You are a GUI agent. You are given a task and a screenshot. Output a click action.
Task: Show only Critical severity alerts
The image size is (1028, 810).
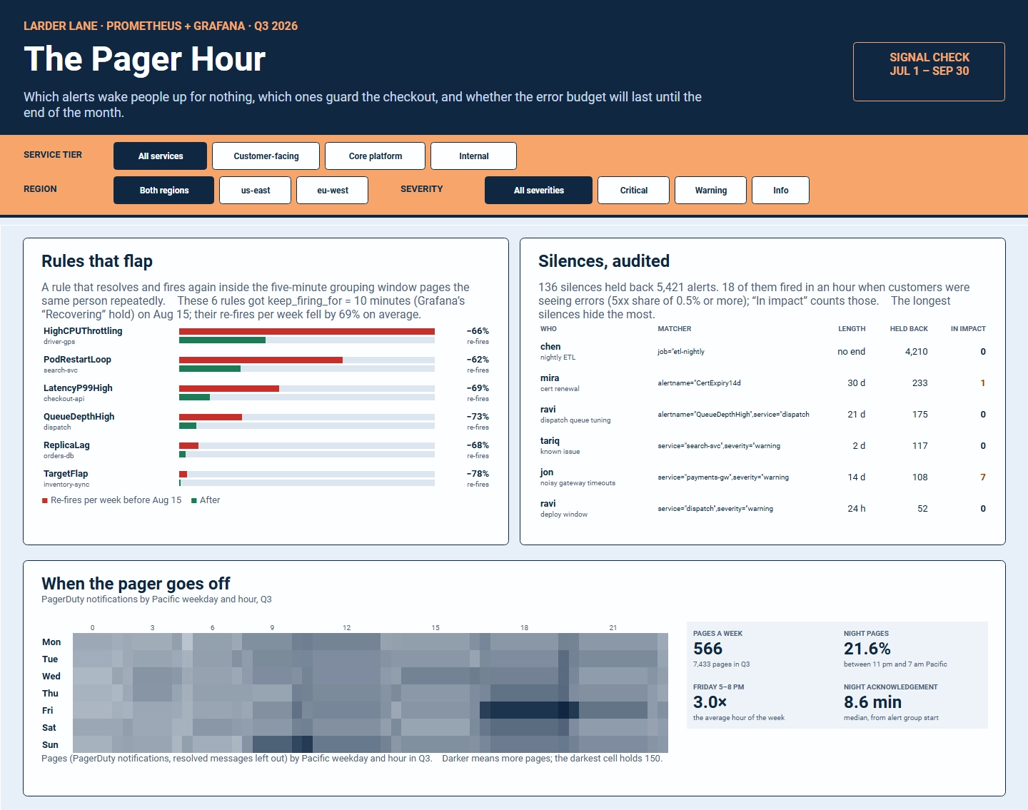pos(634,191)
